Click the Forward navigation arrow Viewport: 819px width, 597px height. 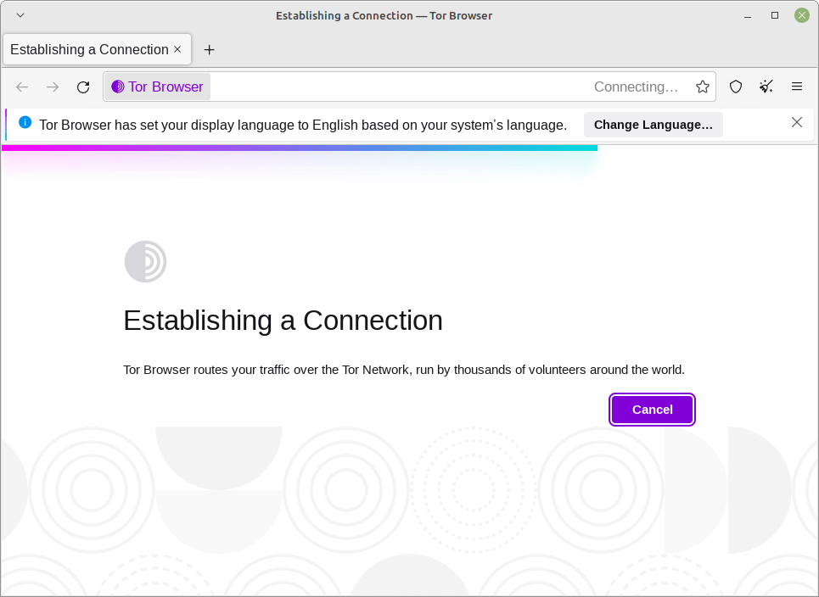[x=53, y=86]
